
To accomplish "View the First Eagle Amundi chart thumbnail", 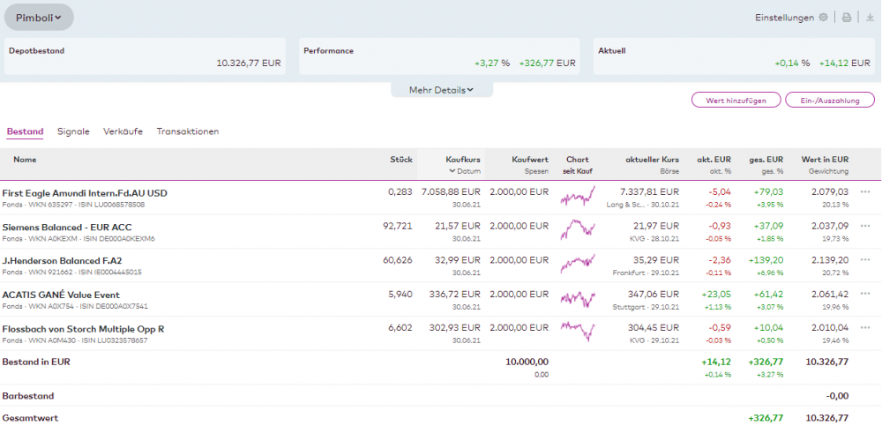I will pos(578,196).
